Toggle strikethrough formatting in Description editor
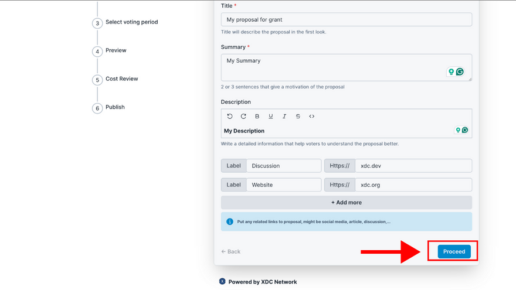This screenshot has width=516, height=290. click(298, 117)
